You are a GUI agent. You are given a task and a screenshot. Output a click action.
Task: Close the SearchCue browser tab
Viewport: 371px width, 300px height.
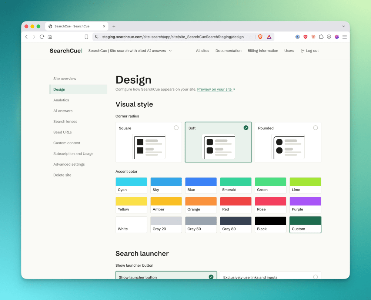pos(104,26)
